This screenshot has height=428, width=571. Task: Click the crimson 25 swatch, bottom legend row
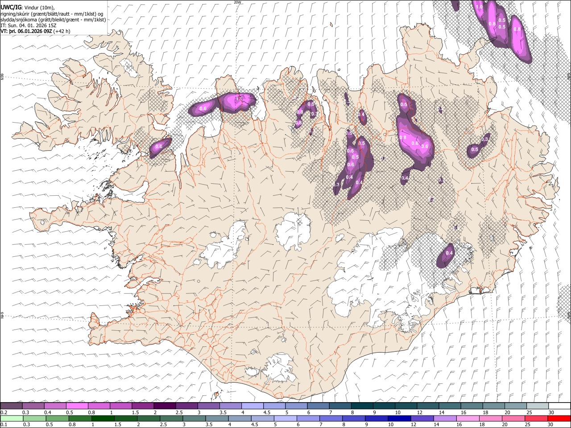(536, 418)
